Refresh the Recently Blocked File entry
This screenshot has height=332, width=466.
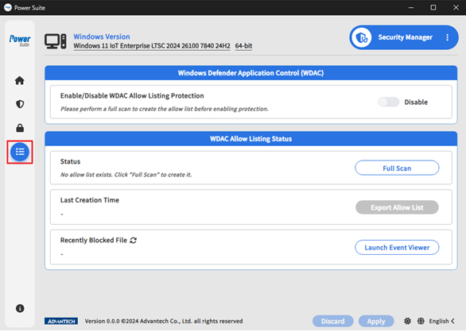(133, 240)
